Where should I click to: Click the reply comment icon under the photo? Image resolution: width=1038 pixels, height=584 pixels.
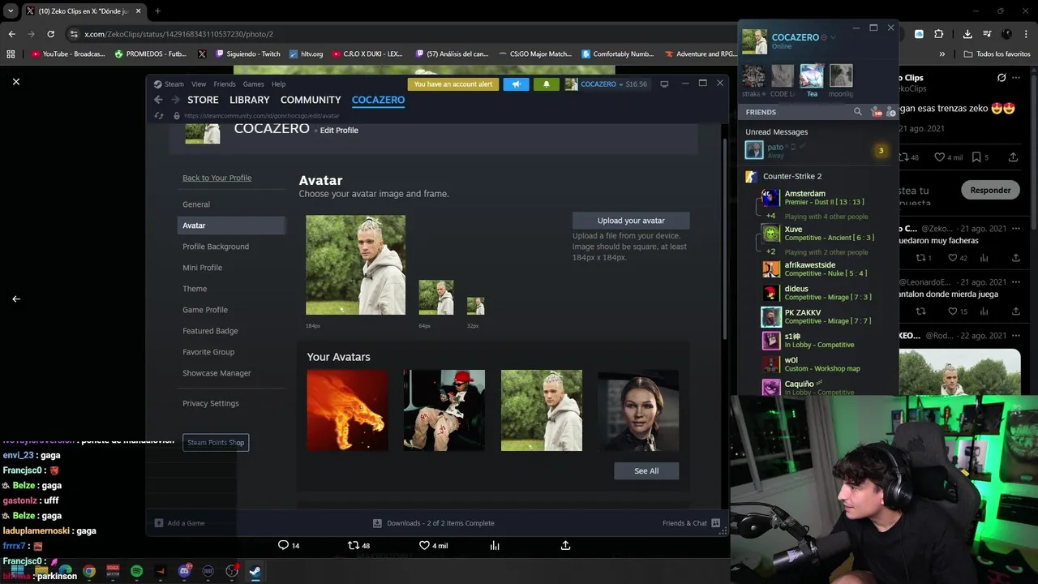283,545
